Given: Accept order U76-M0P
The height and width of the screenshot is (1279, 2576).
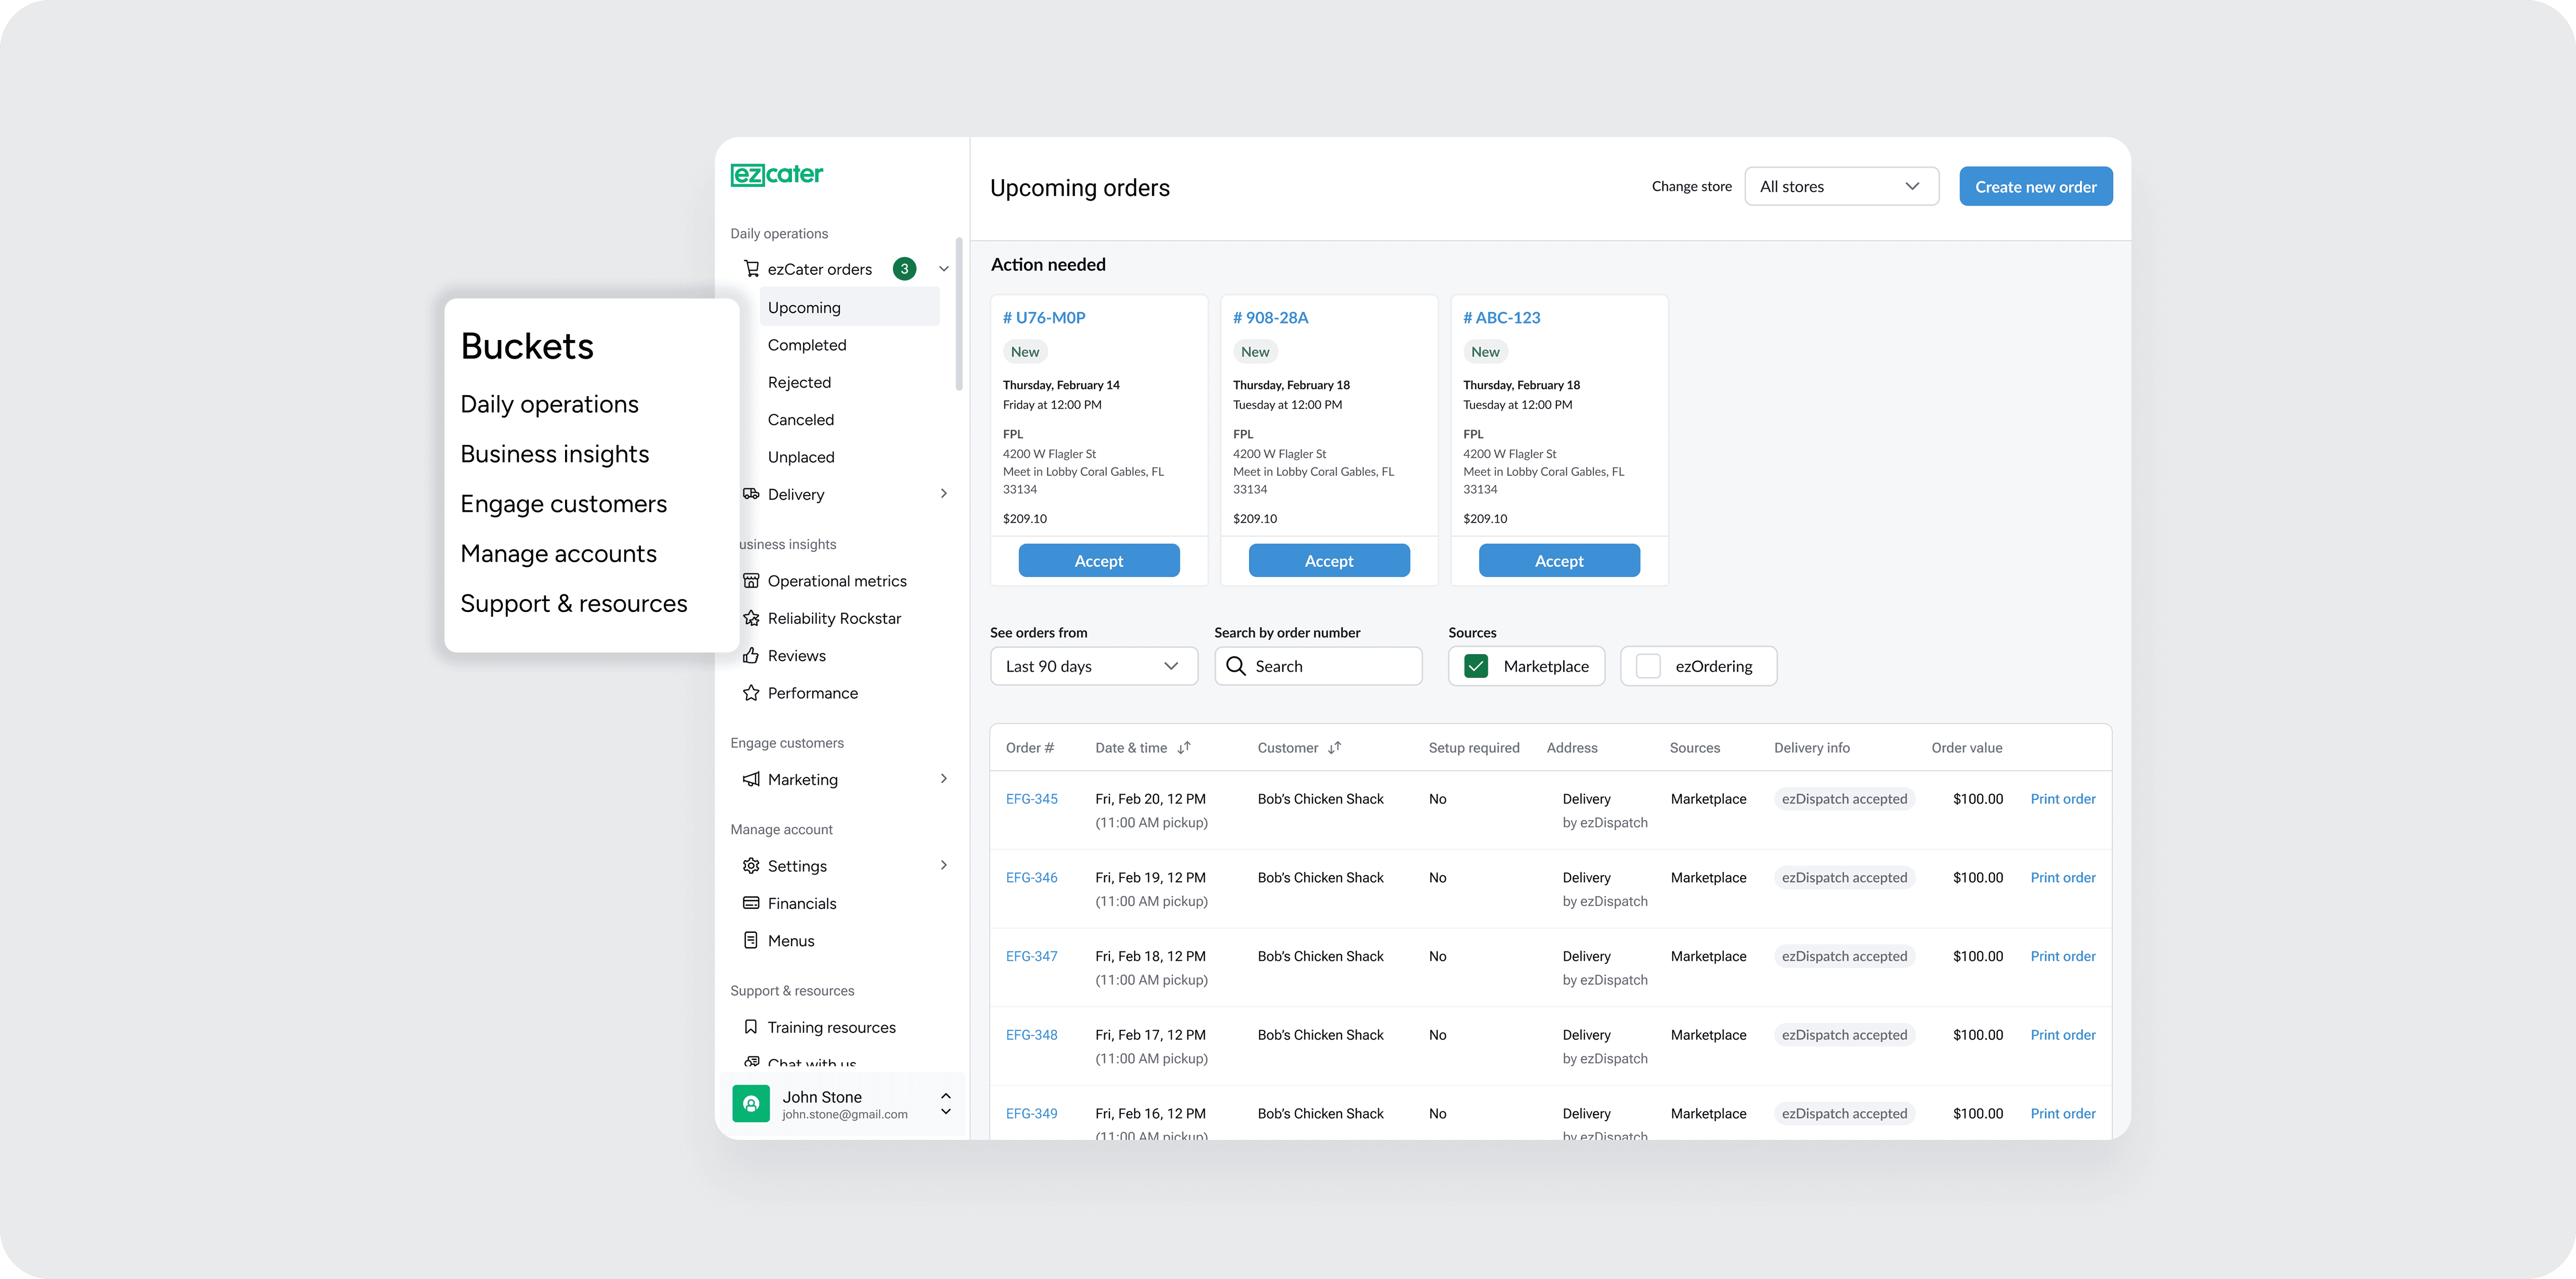Looking at the screenshot, I should click(1098, 561).
